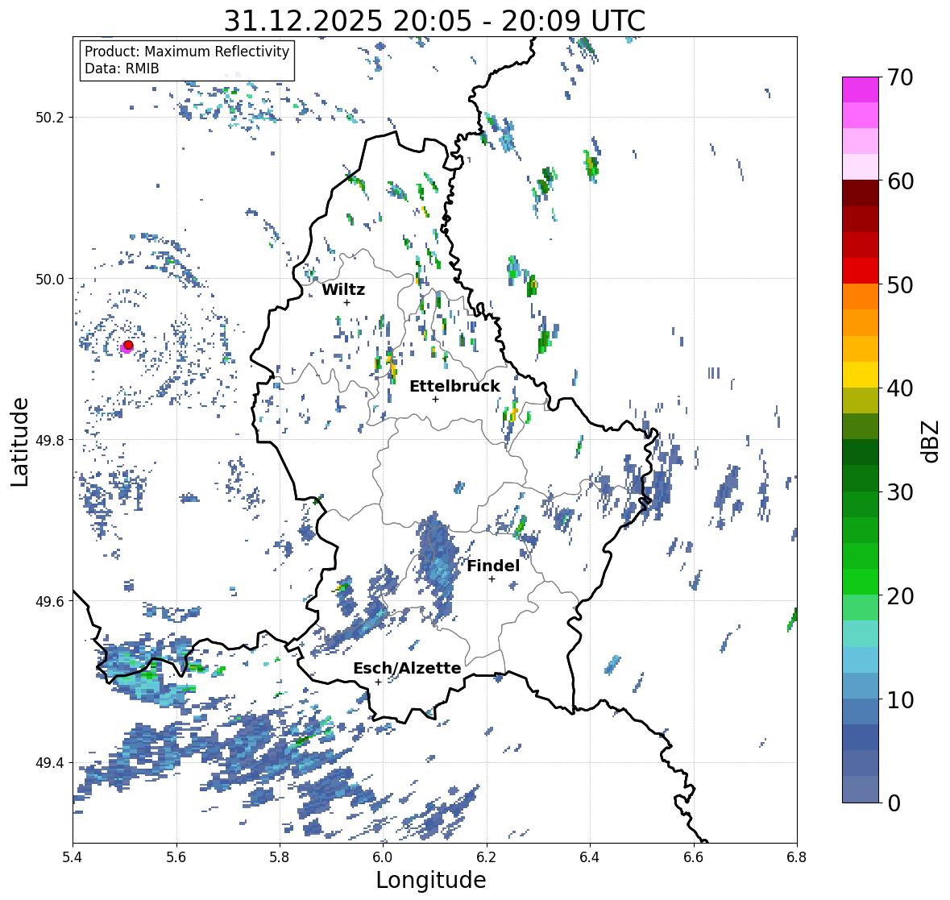Click the Ettelbruck city label

(x=454, y=387)
